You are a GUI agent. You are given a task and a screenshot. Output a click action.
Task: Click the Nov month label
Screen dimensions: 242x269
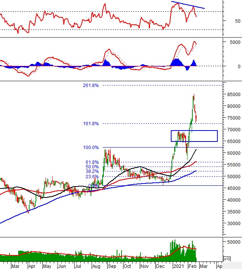point(144,266)
